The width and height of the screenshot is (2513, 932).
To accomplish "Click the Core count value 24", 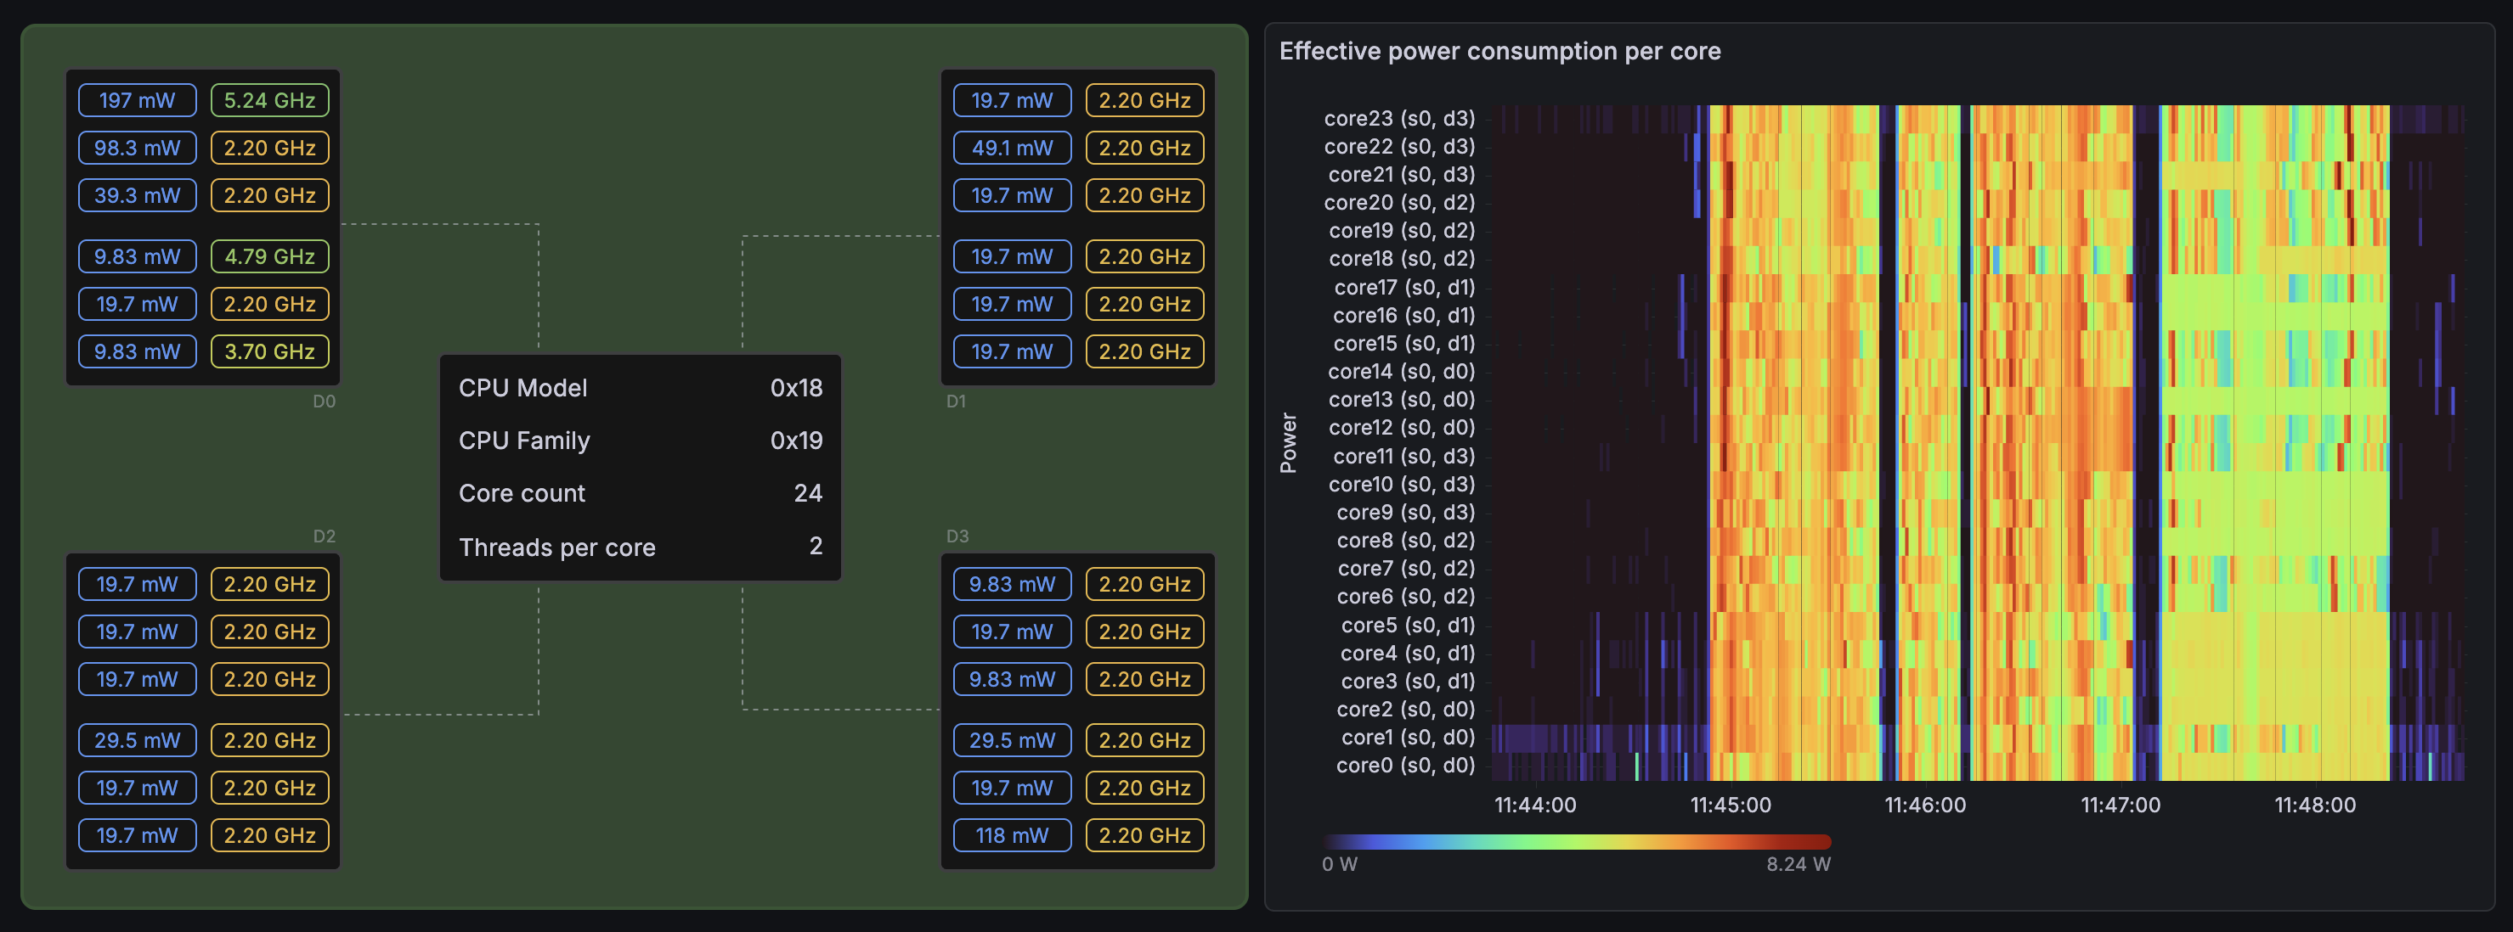I will [x=807, y=493].
